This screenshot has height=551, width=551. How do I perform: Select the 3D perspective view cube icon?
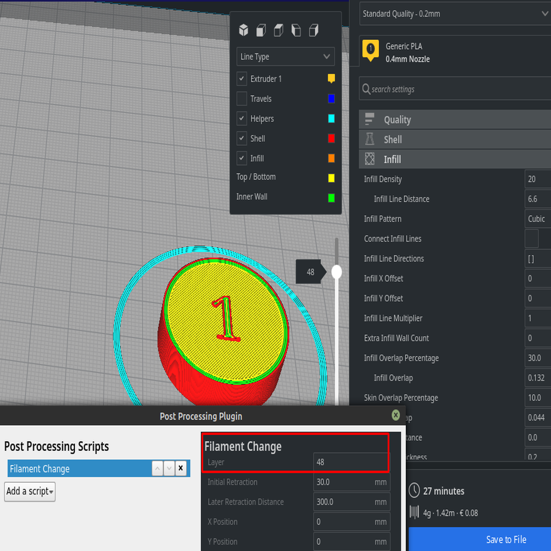244,30
